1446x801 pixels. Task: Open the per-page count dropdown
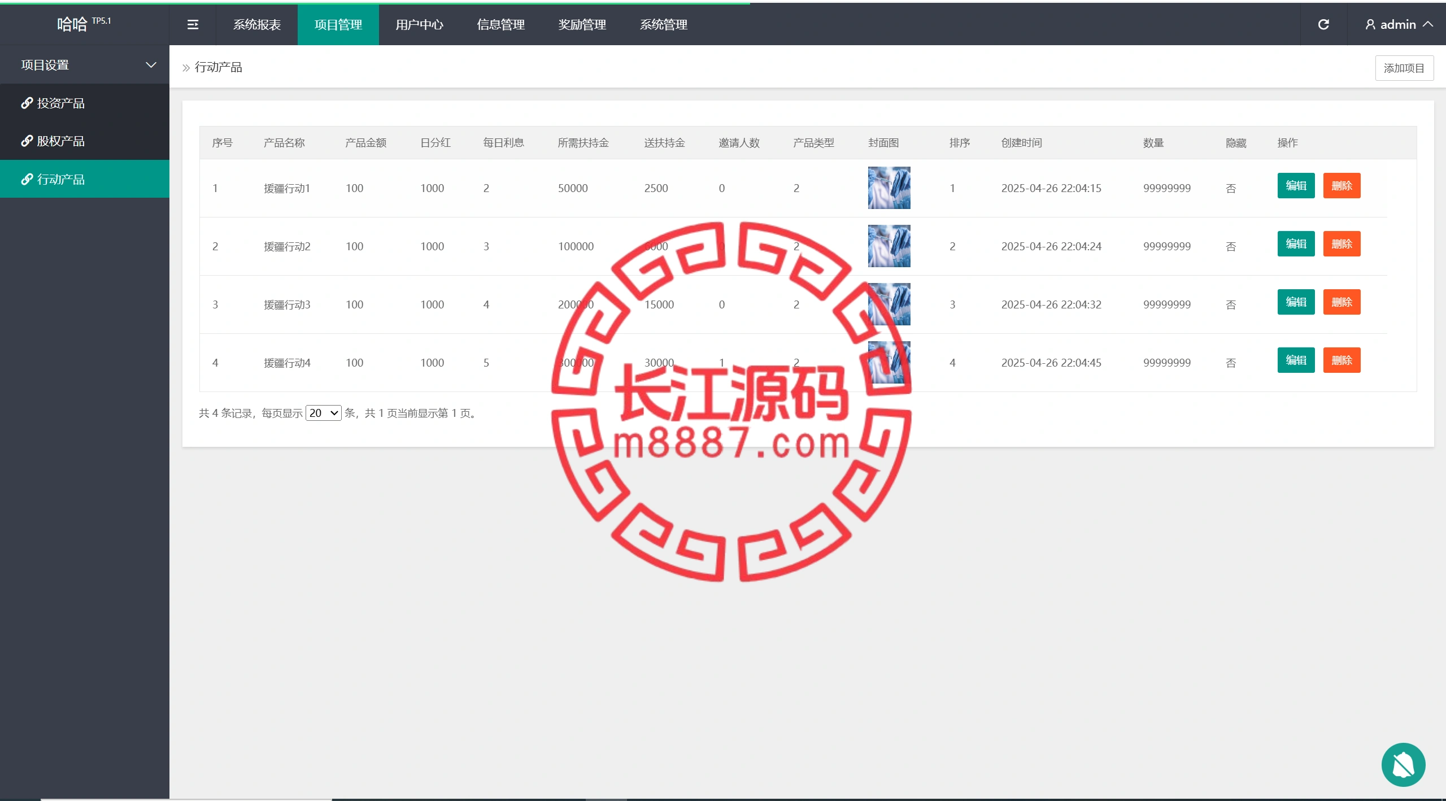click(323, 413)
